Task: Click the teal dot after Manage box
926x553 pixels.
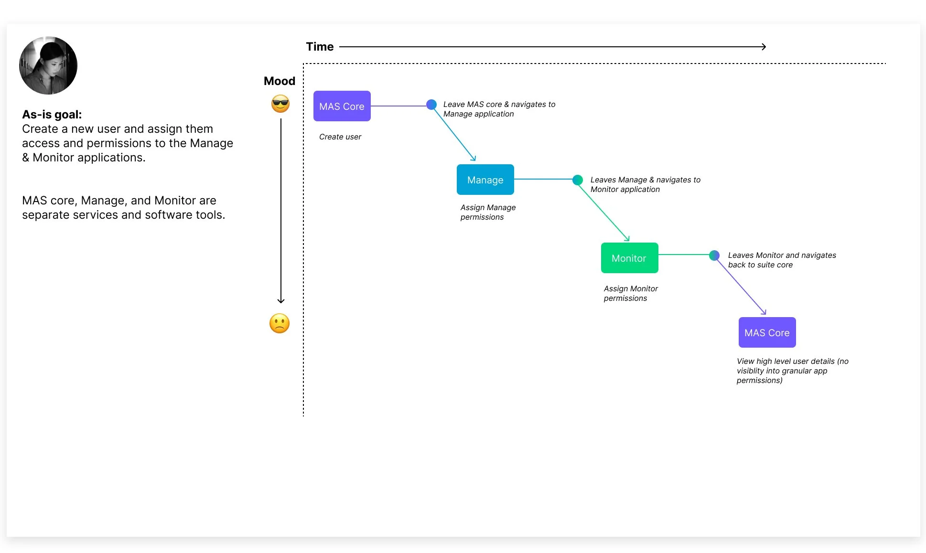Action: pyautogui.click(x=577, y=180)
